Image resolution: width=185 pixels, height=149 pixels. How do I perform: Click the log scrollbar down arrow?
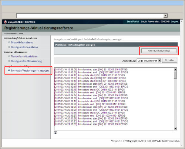point(175,129)
